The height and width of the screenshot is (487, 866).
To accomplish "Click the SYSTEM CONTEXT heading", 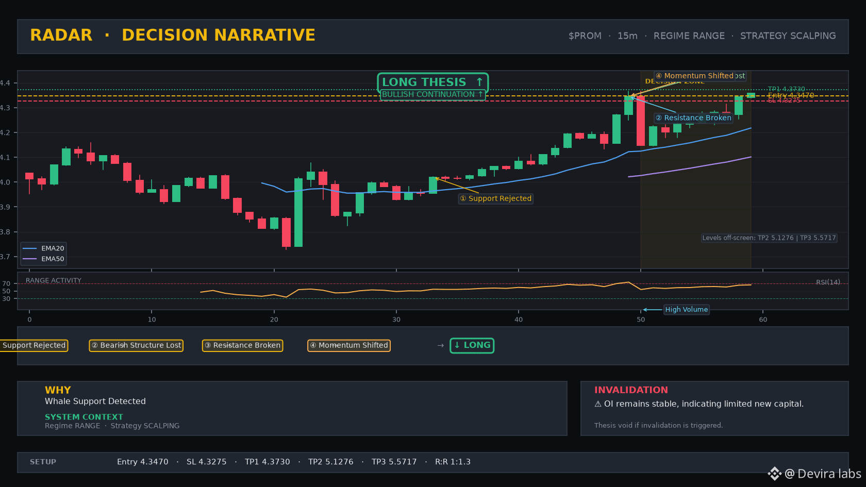I will tap(84, 417).
